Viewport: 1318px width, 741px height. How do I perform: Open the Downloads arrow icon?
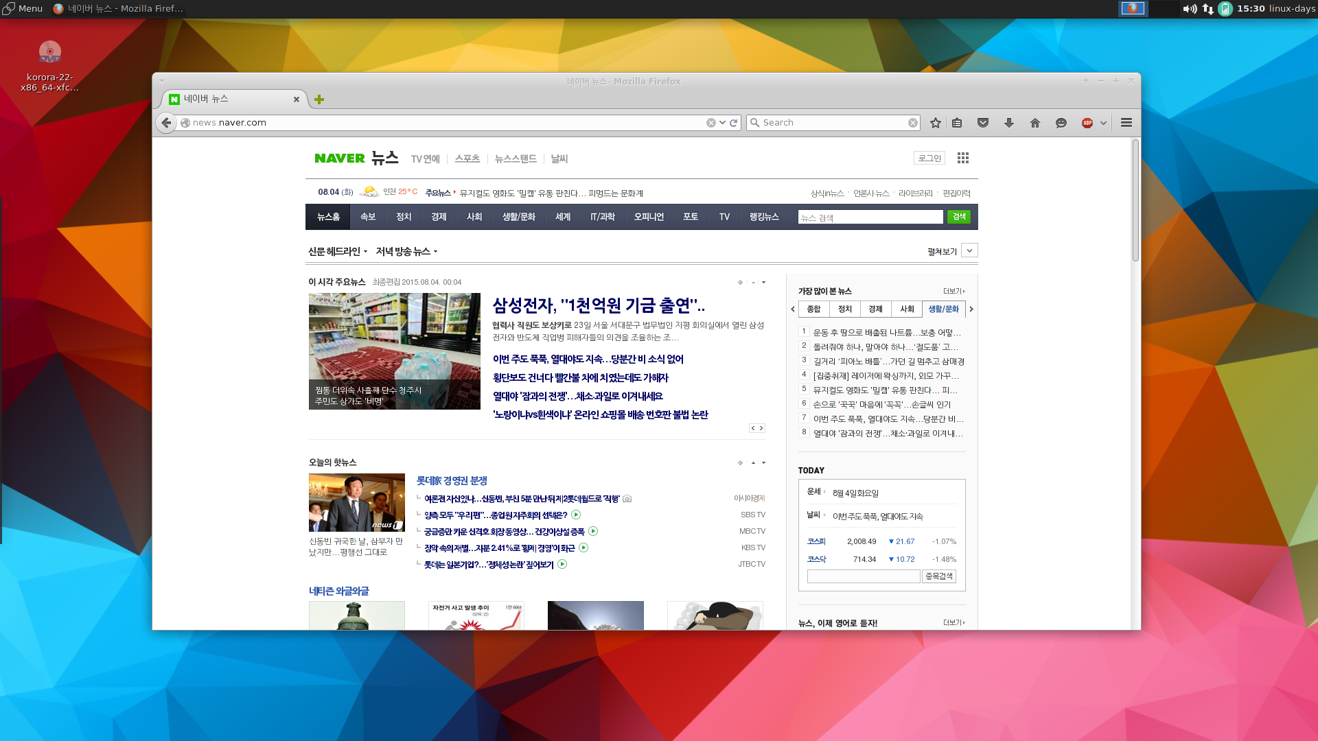(1009, 123)
